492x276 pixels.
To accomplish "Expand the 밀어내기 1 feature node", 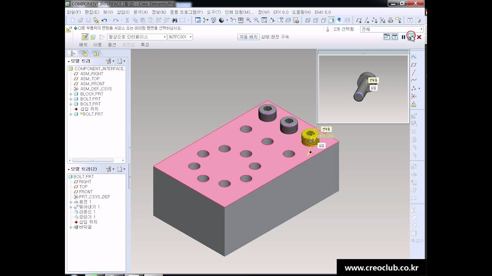I will [x=71, y=207].
